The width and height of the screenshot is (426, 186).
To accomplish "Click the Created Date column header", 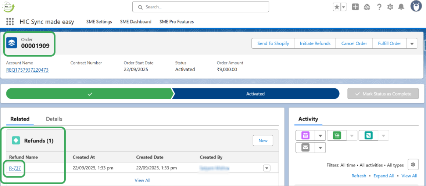I will pyautogui.click(x=150, y=157).
